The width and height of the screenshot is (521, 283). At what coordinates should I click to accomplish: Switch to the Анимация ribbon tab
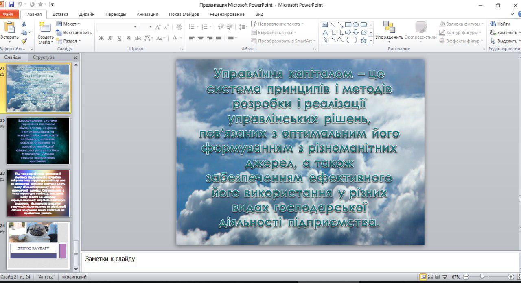pos(147,14)
